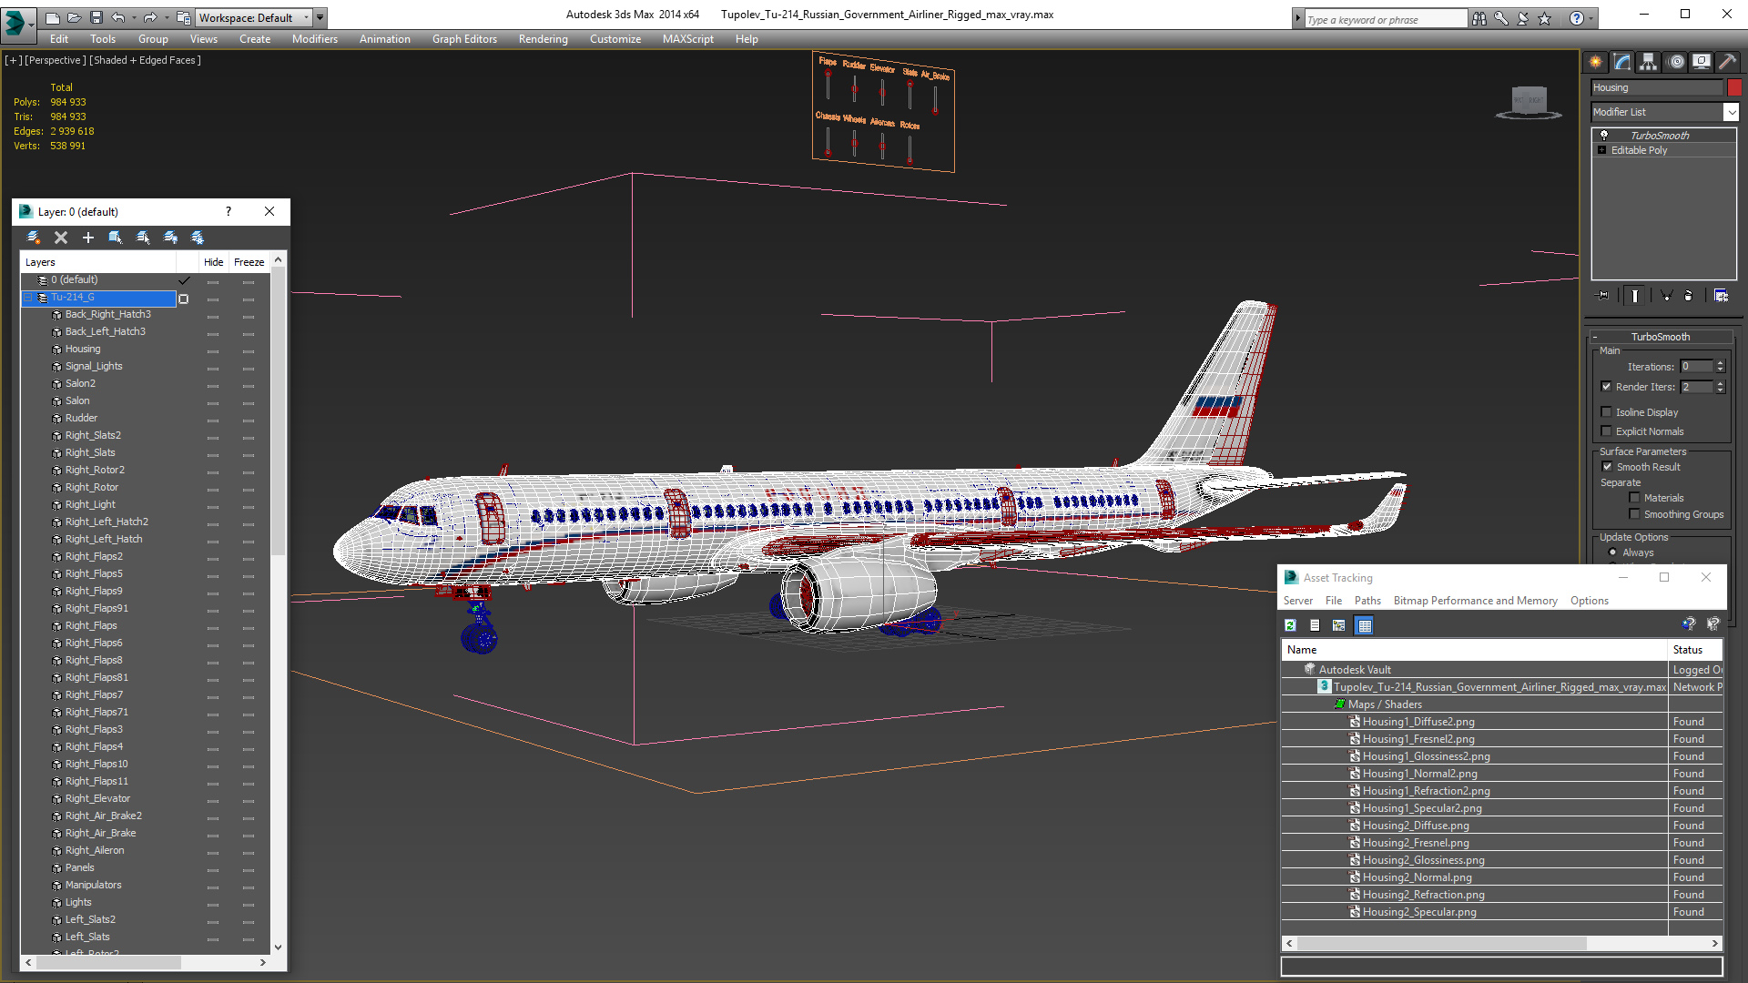Click the Housing object color swatch

tap(1734, 87)
